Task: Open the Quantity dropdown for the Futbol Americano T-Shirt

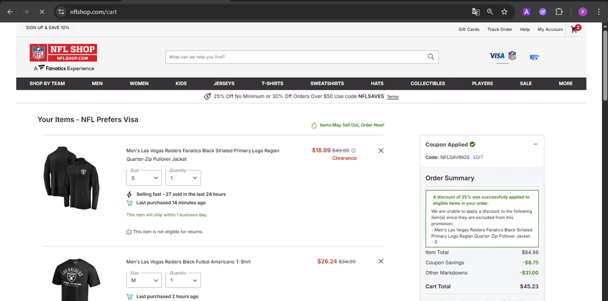Action: pyautogui.click(x=183, y=280)
